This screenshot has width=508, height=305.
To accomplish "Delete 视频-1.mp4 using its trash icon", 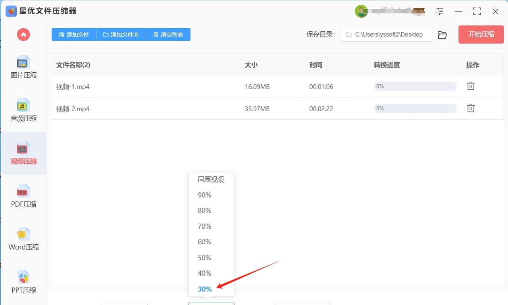I will point(471,86).
